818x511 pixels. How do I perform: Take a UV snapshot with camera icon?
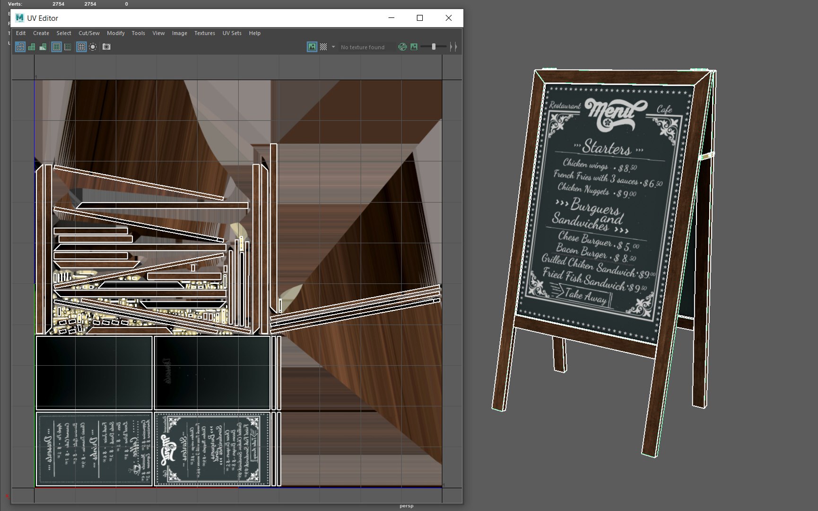[x=106, y=47]
